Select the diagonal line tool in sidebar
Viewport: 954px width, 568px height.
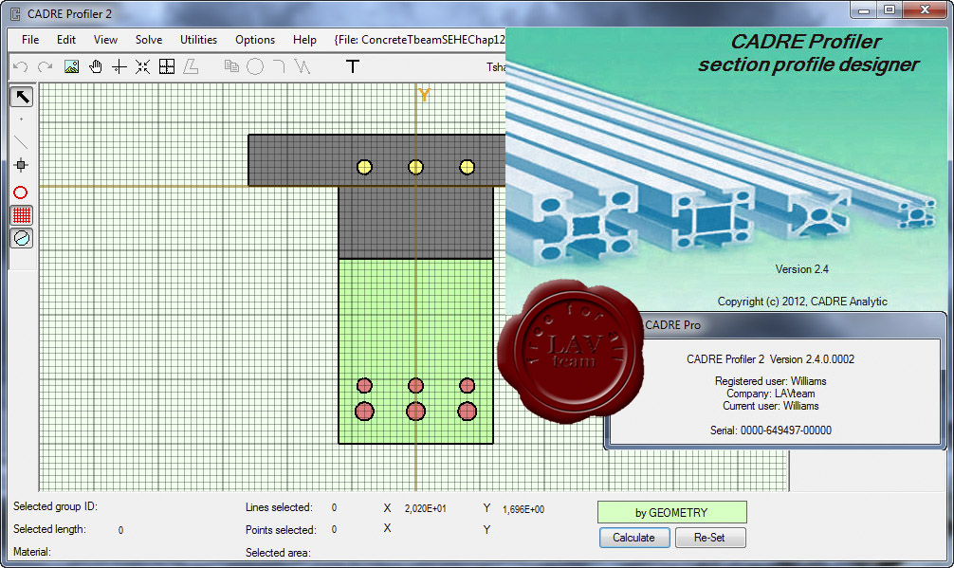(x=21, y=141)
